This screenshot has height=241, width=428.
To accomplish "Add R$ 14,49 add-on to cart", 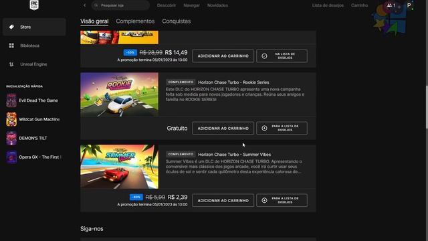I will pyautogui.click(x=223, y=56).
